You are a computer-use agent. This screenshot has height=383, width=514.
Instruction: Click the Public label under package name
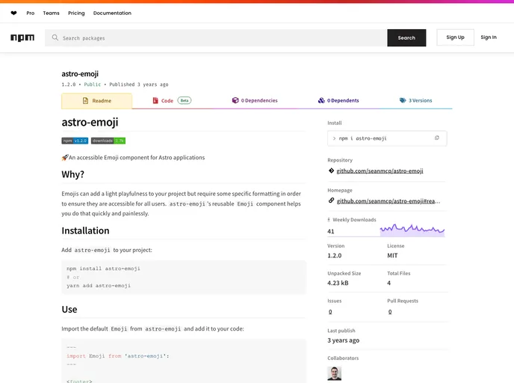(x=93, y=85)
